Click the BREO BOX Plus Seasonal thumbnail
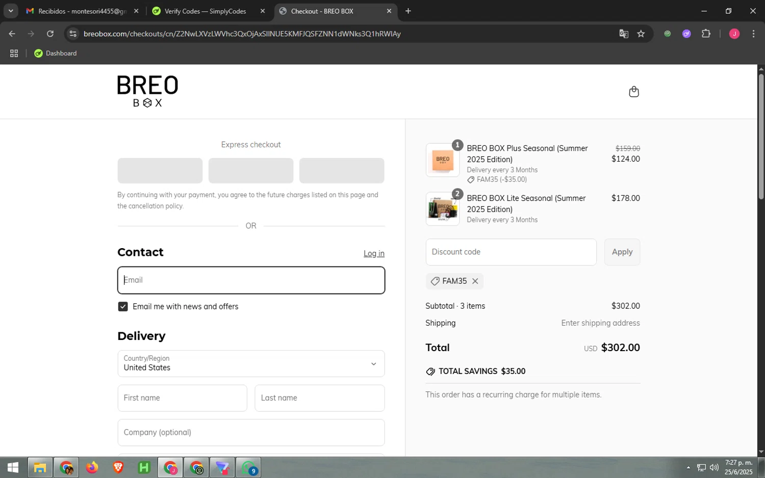The height and width of the screenshot is (478, 765). click(443, 160)
